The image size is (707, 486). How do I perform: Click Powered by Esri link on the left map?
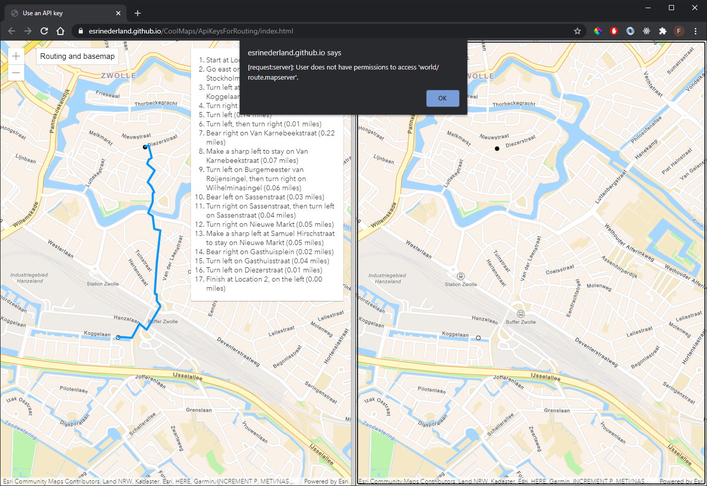[x=326, y=481]
